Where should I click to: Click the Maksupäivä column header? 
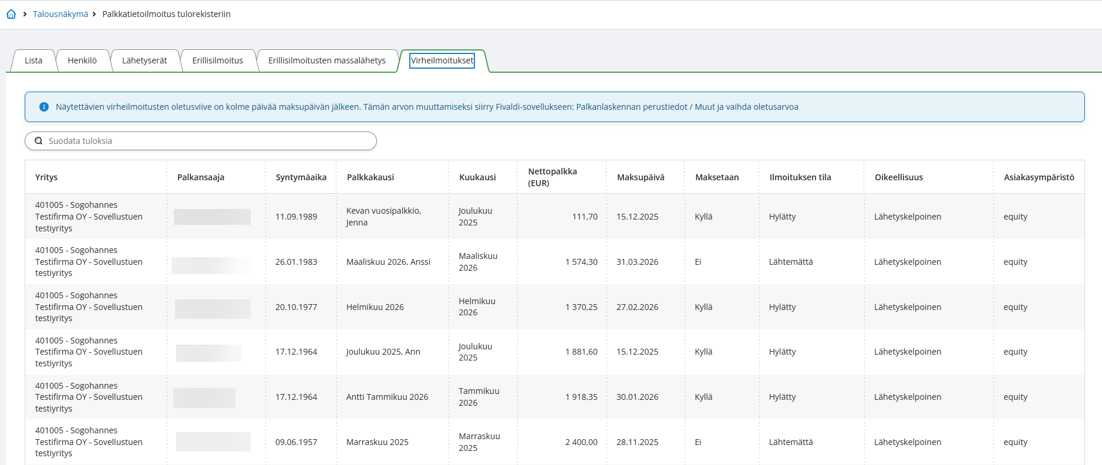[641, 177]
